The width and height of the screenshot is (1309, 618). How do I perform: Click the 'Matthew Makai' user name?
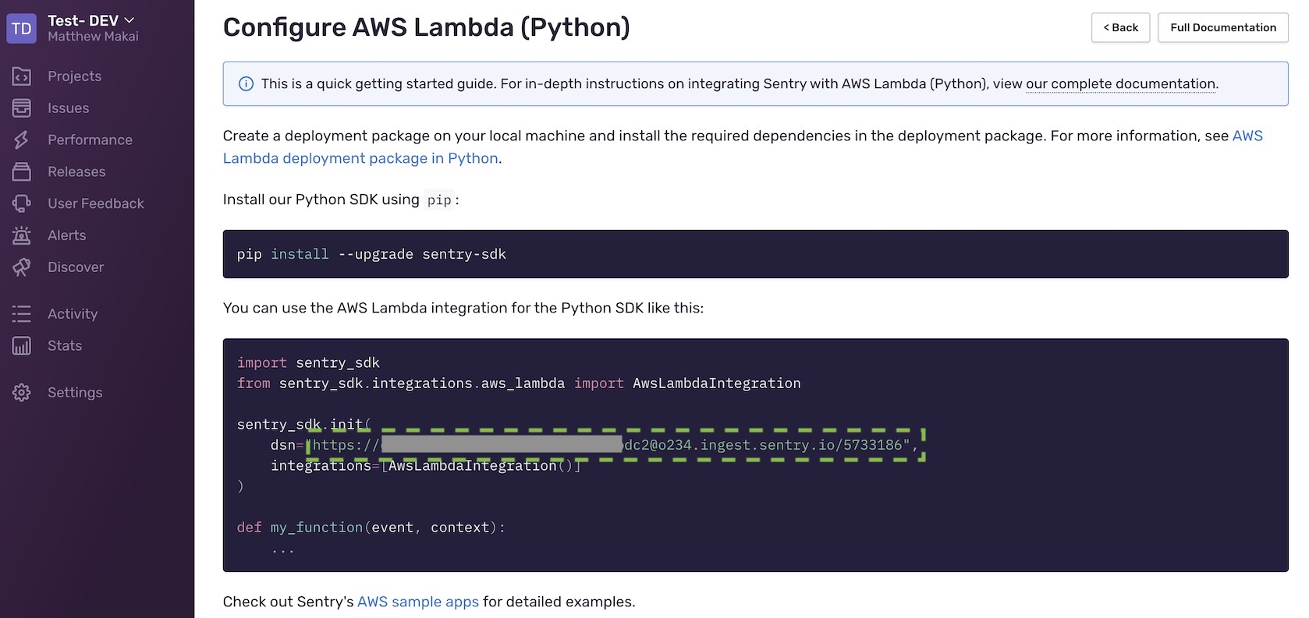[93, 37]
